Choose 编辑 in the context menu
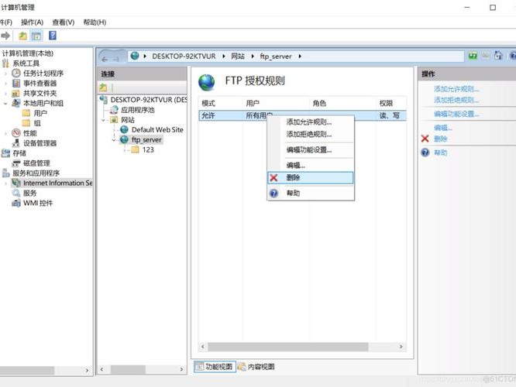516x387 pixels. (311, 166)
